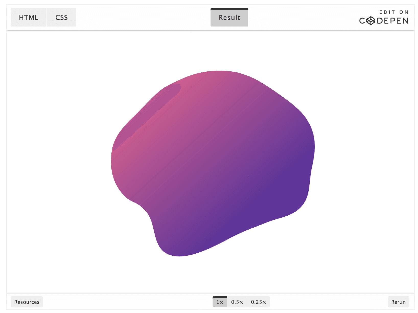Click the Rerun button
This screenshot has height=313, width=418.
pyautogui.click(x=398, y=302)
